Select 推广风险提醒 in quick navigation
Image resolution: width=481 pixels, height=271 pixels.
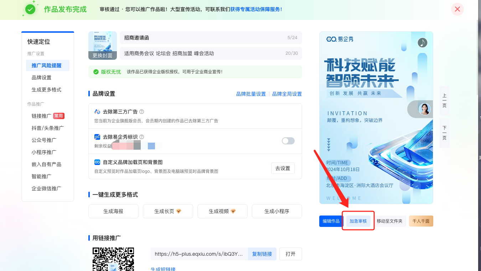(x=46, y=65)
